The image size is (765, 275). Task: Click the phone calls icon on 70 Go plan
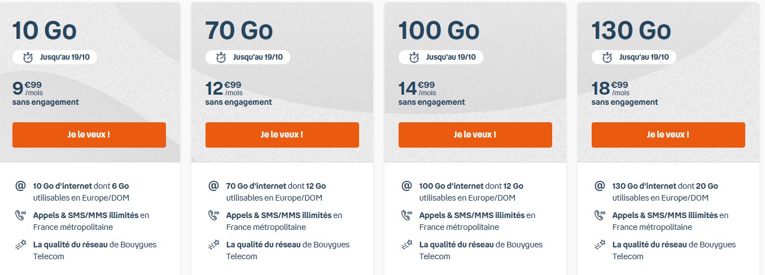pos(213,215)
